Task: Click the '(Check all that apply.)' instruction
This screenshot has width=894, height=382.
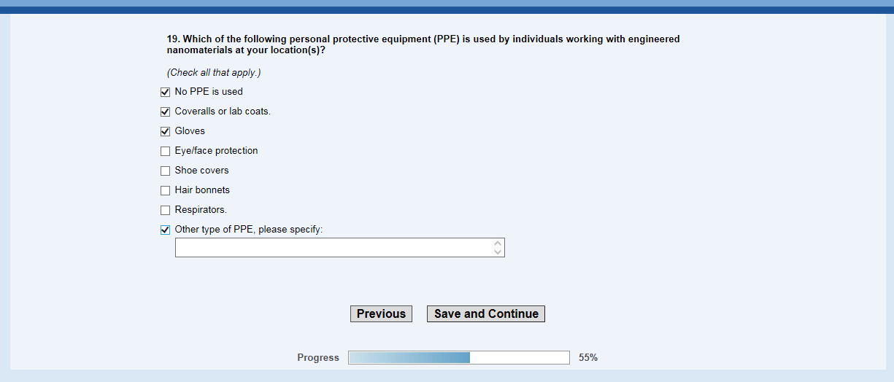Action: coord(214,73)
